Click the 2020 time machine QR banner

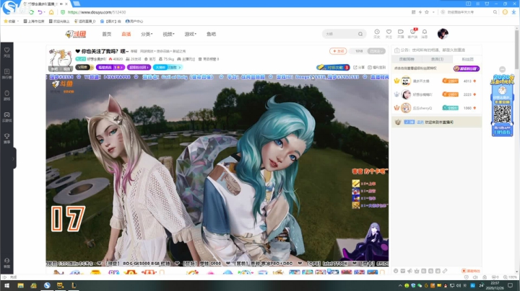(502, 105)
